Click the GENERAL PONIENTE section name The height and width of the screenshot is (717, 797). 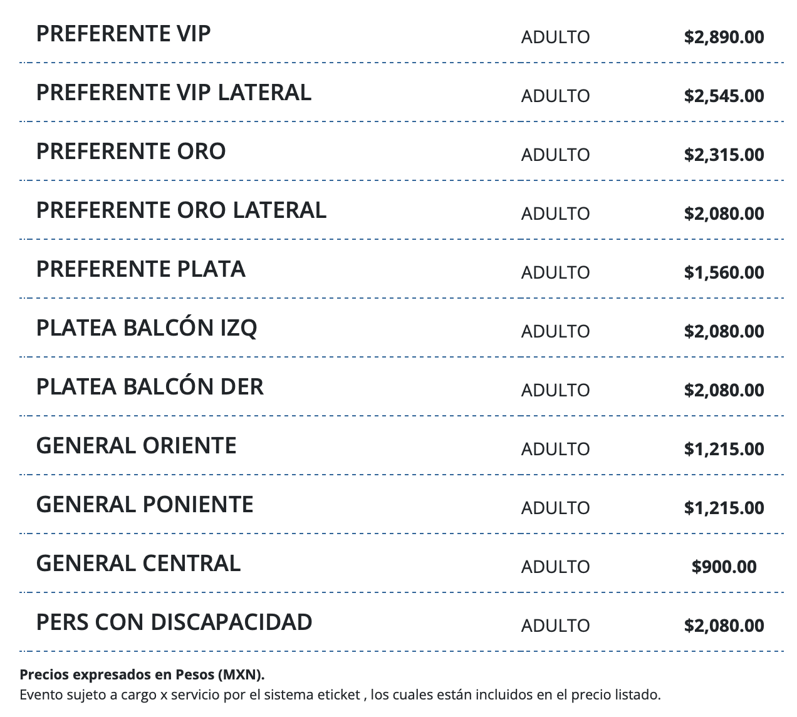(x=145, y=505)
